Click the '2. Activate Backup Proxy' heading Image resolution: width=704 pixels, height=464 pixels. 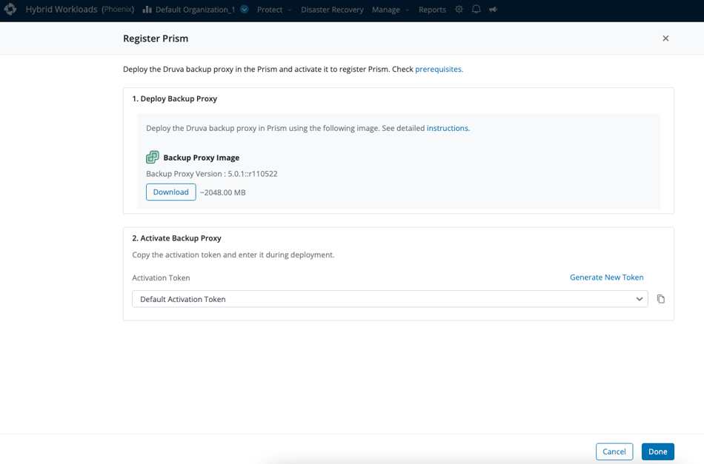[176, 238]
